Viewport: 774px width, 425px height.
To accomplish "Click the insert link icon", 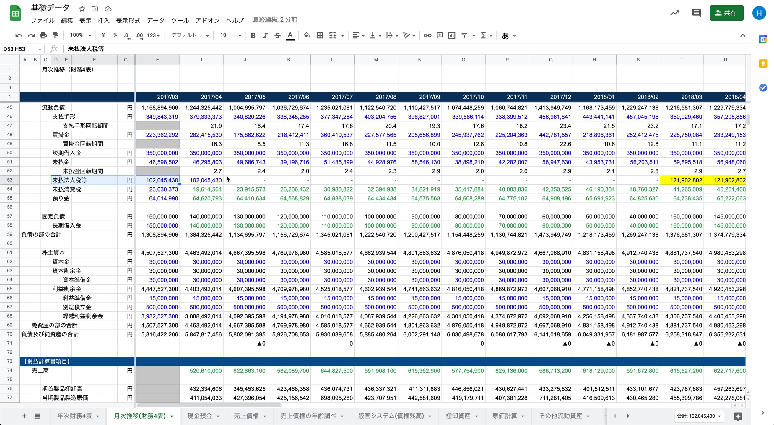I will click(x=427, y=35).
